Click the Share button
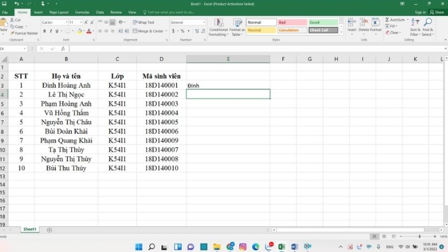 click(x=437, y=12)
